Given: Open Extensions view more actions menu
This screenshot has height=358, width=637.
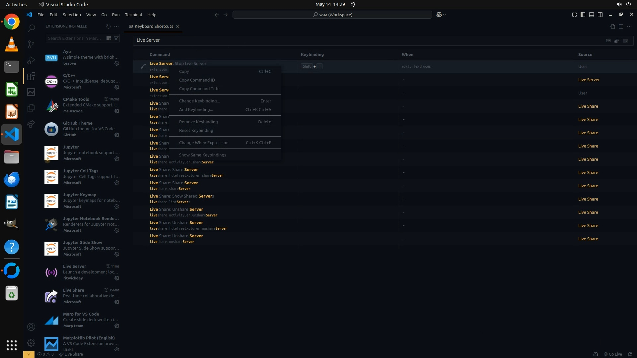Looking at the screenshot, I should point(116,26).
